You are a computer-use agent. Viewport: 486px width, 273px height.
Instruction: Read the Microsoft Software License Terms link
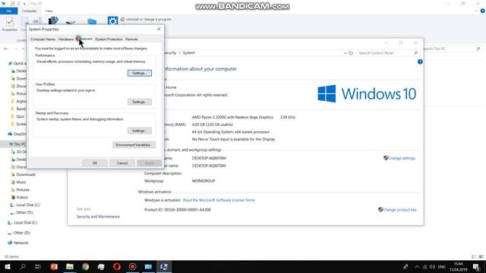(219, 200)
